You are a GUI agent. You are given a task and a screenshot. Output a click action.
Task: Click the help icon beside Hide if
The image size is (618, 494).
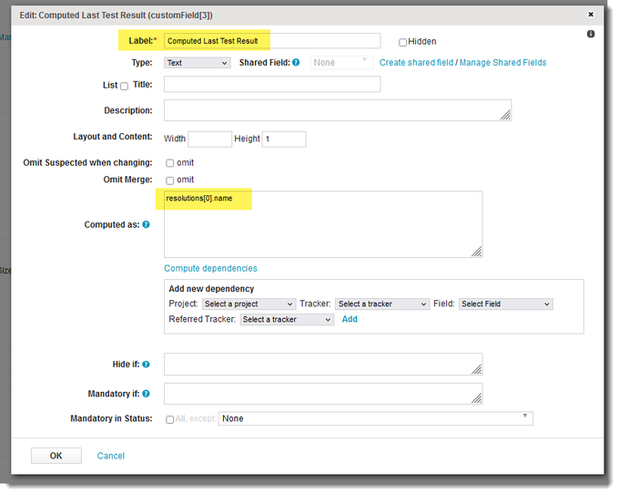(x=146, y=365)
